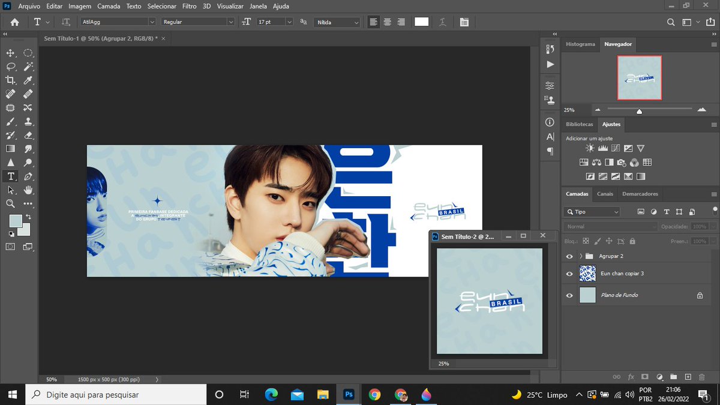Open the Navegador panel options menu
720x405 pixels.
pyautogui.click(x=714, y=44)
